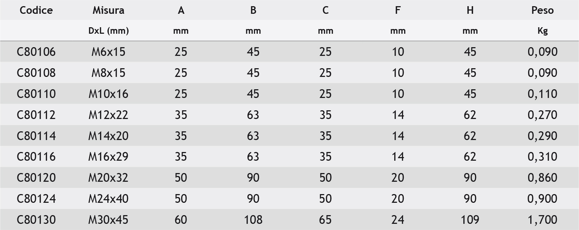Viewport: 579px width, 230px height.
Task: Click the M16x29 measure cell
Action: click(108, 157)
